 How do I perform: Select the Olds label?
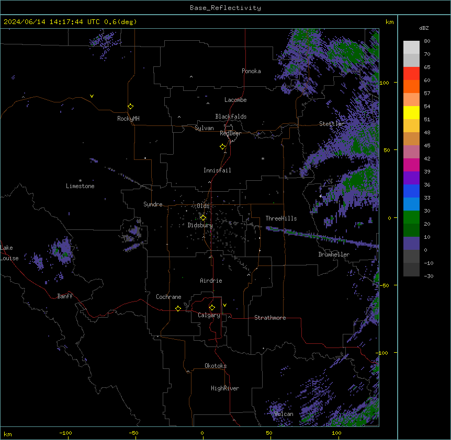click(x=203, y=206)
